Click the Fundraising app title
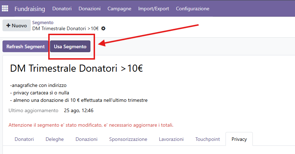 [x=30, y=9]
